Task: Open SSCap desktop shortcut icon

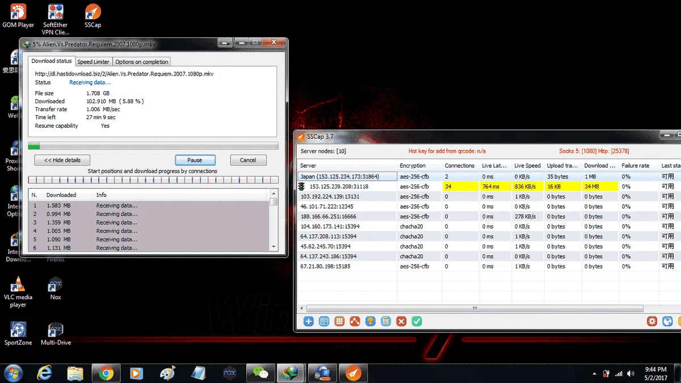Action: 93,16
